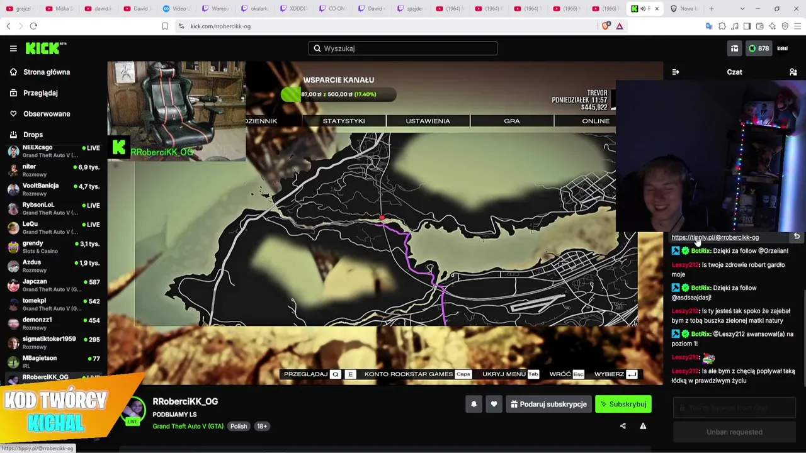Click the kick.com/rrobercikk-og address bar
The height and width of the screenshot is (453, 806).
click(x=384, y=26)
